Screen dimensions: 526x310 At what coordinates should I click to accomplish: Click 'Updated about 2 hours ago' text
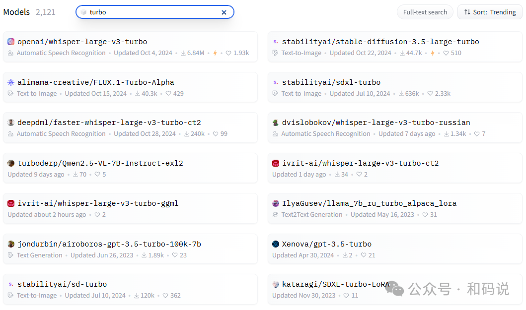coord(47,214)
